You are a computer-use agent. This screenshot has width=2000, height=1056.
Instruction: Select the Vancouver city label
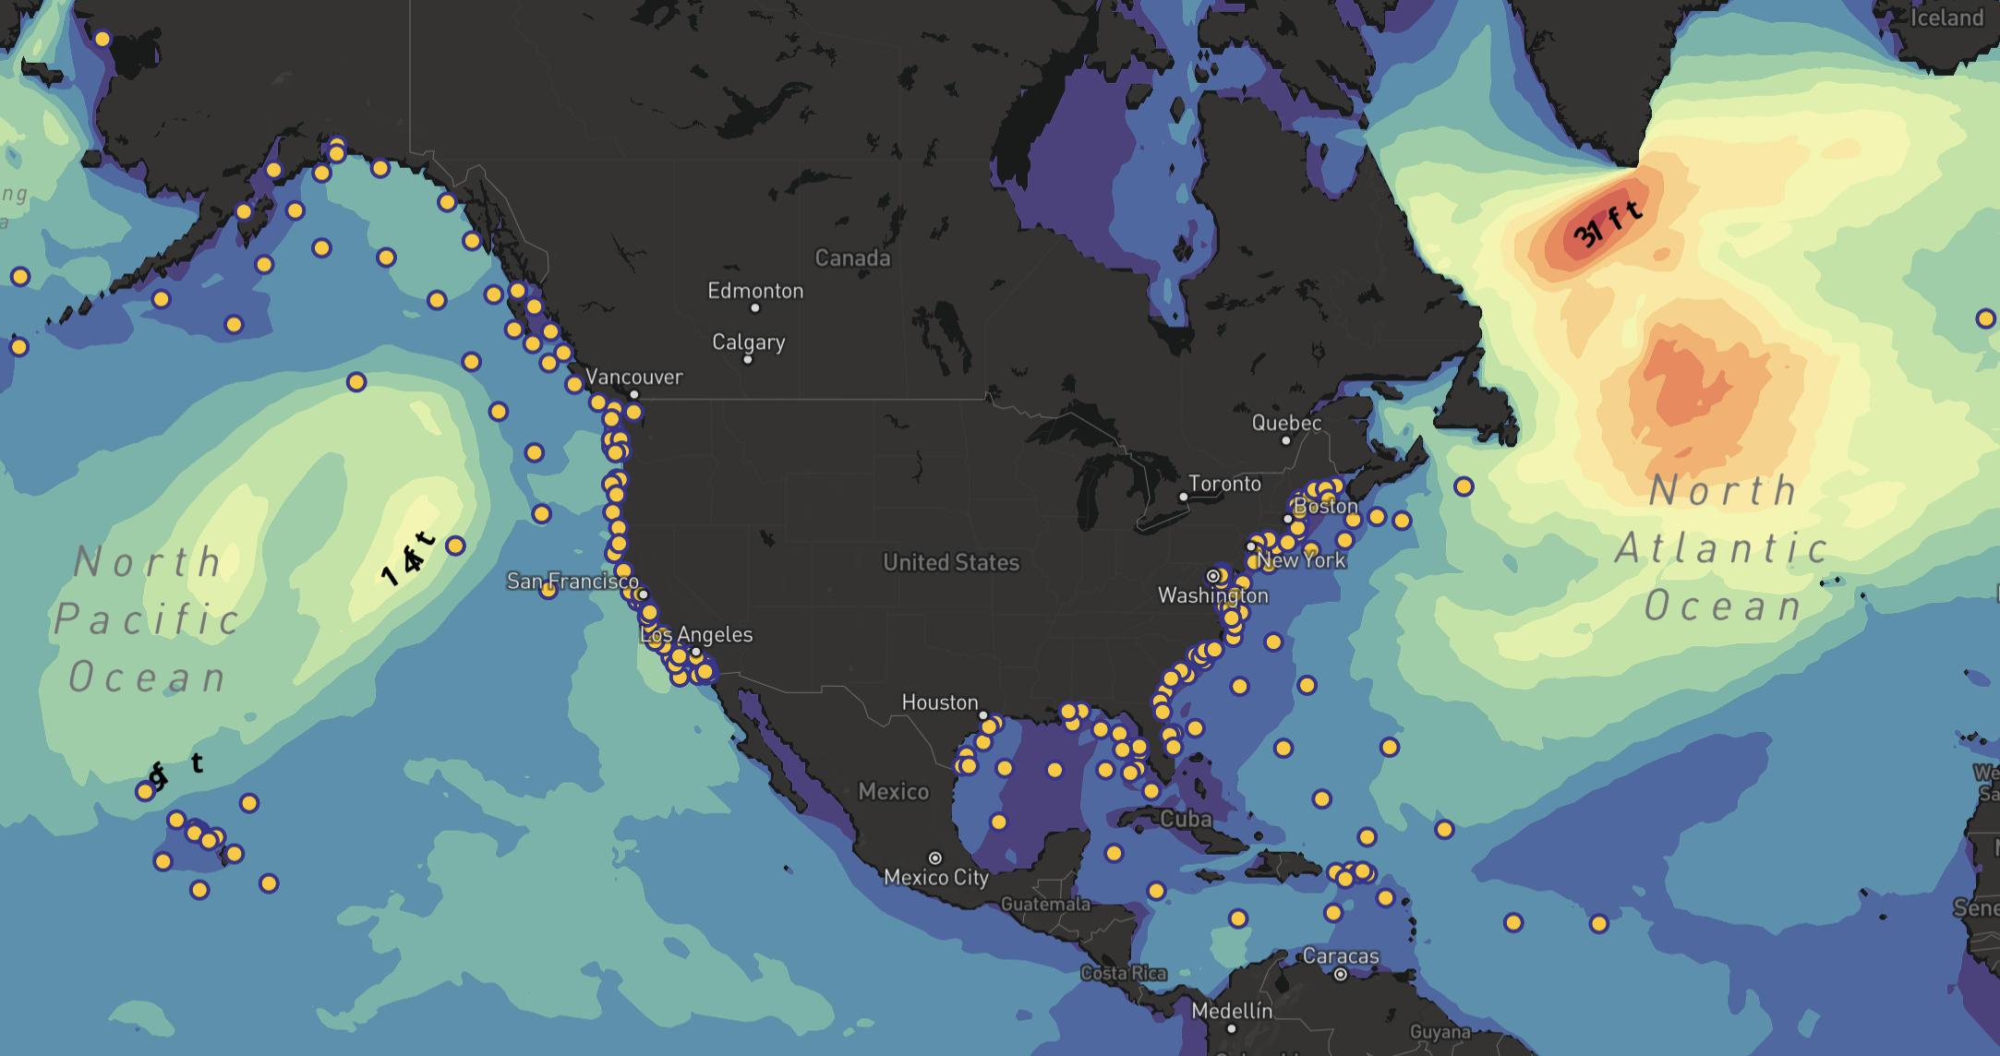(x=633, y=377)
